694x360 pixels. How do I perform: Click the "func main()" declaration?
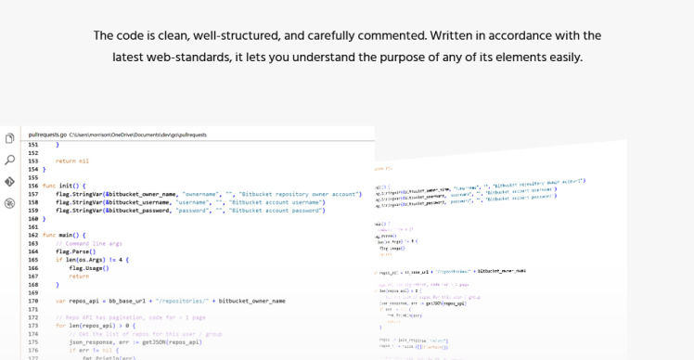coord(64,235)
